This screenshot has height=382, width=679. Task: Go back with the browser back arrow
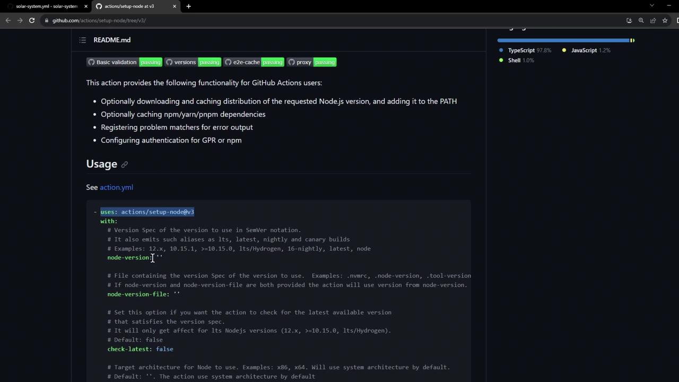pyautogui.click(x=8, y=20)
